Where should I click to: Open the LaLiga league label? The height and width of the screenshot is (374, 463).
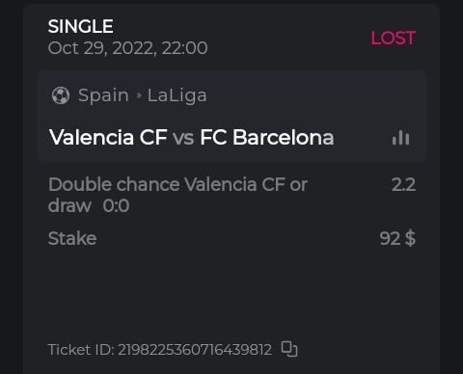click(177, 95)
